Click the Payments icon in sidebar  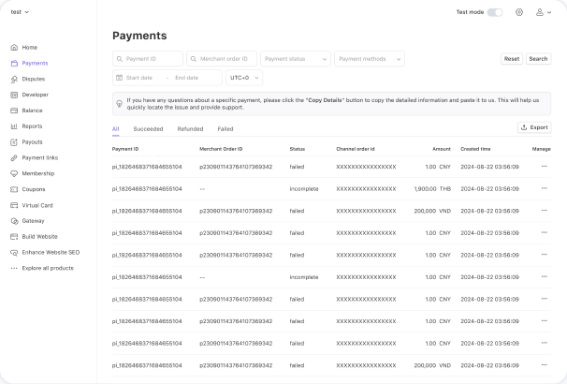pos(14,64)
